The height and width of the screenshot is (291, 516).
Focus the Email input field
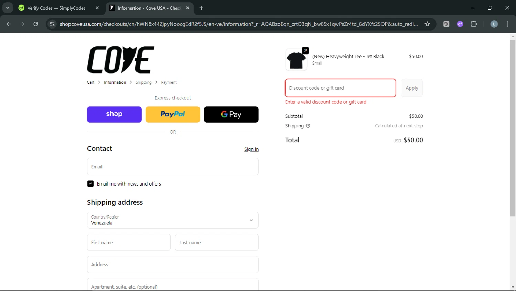click(x=173, y=167)
